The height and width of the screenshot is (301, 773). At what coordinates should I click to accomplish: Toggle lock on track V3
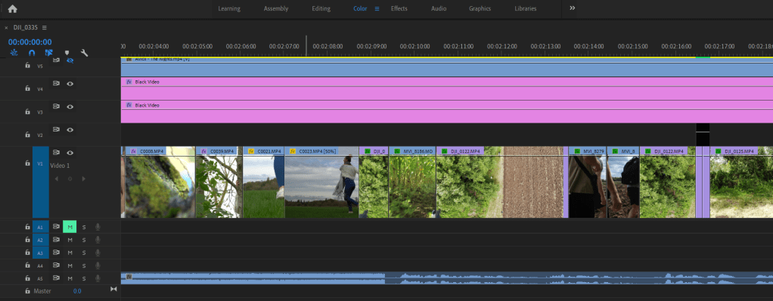click(27, 112)
